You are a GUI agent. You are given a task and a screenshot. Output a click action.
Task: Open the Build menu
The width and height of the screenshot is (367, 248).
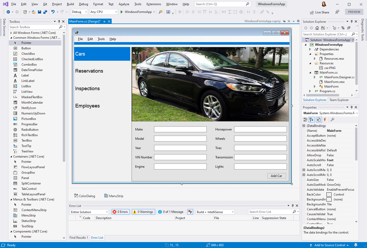click(70, 4)
